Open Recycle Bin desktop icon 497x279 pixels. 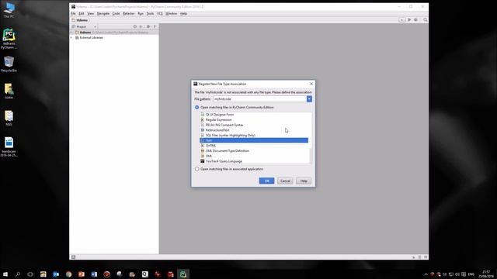pos(9,64)
